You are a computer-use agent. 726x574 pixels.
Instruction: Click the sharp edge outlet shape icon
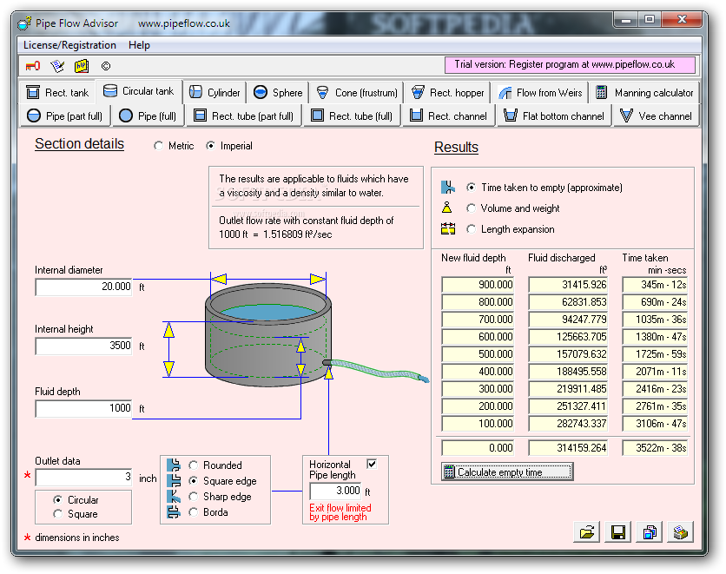click(174, 496)
